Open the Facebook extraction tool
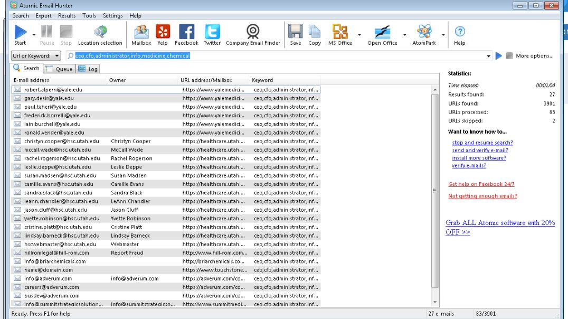568x319 pixels. coord(186,35)
